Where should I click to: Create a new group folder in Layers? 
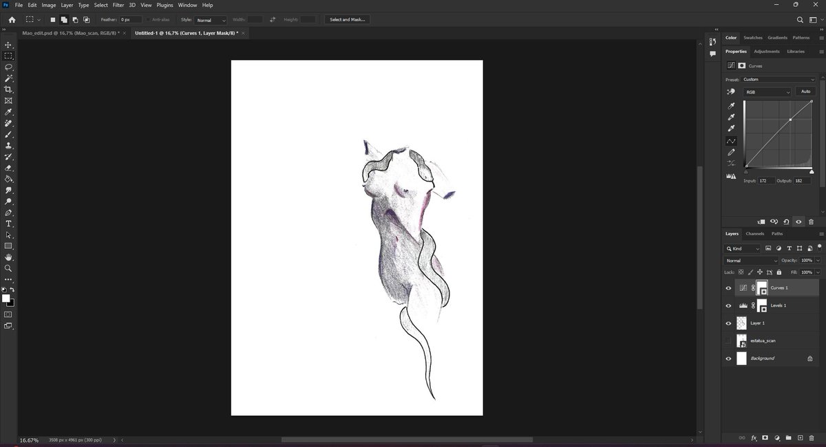point(788,437)
